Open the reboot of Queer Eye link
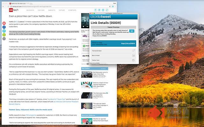 tap(57, 99)
